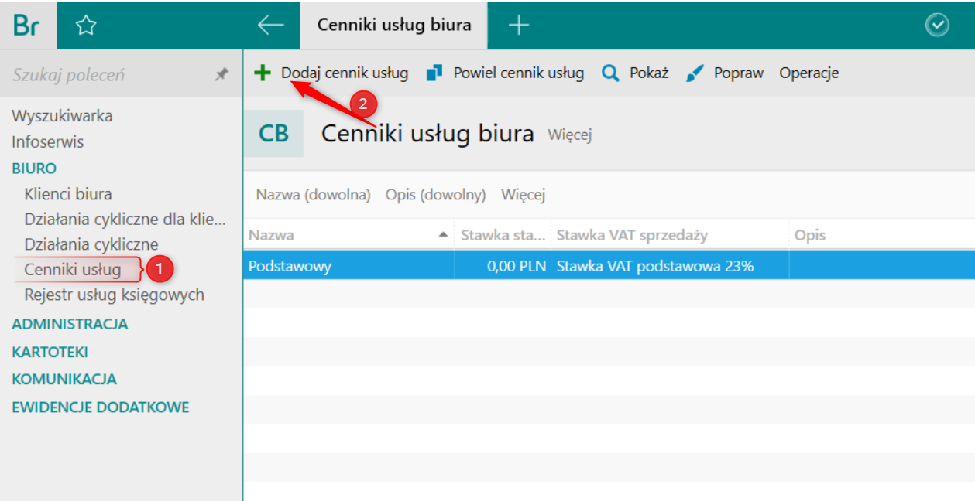Open a new tab with plus icon
The image size is (975, 501).
click(x=518, y=25)
